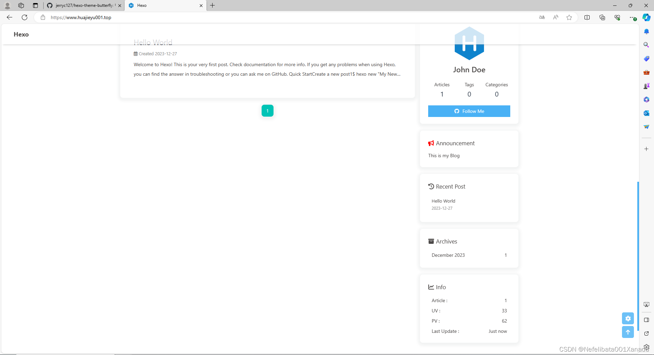Click the address bar URL
The image size is (654, 355).
[x=81, y=17]
